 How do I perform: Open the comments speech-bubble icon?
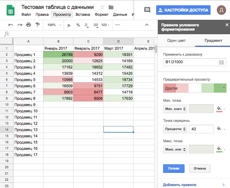[147, 10]
